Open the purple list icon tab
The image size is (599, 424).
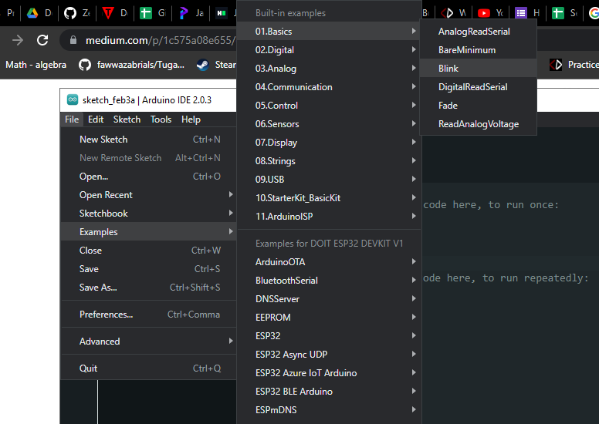coord(521,13)
